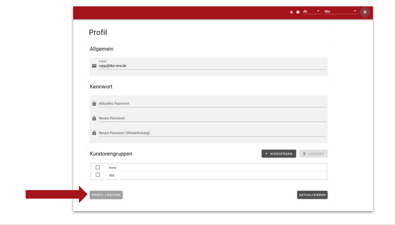This screenshot has width=395, height=225.
Task: Click the greyed-out Löschen button
Action: click(x=313, y=154)
